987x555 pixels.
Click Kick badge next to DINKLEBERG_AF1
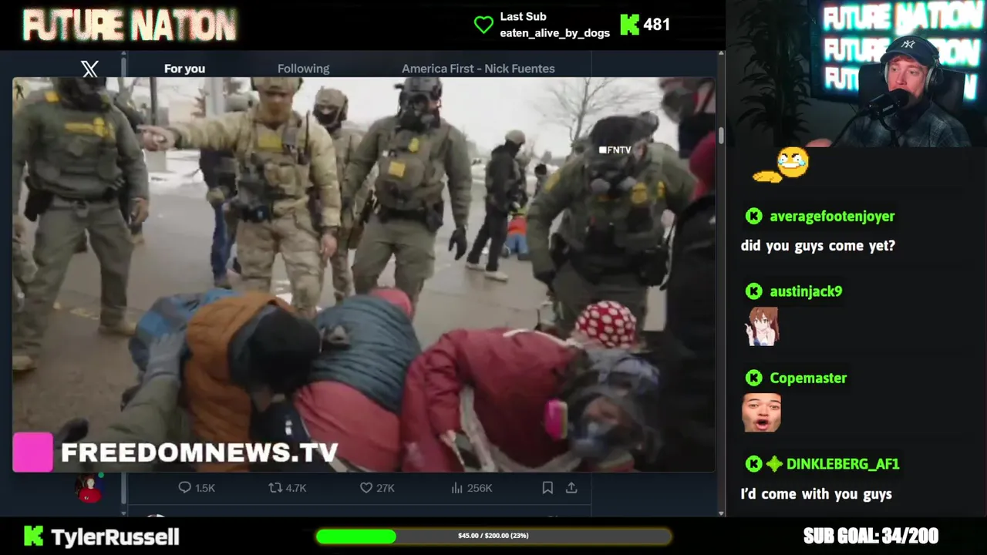(753, 464)
